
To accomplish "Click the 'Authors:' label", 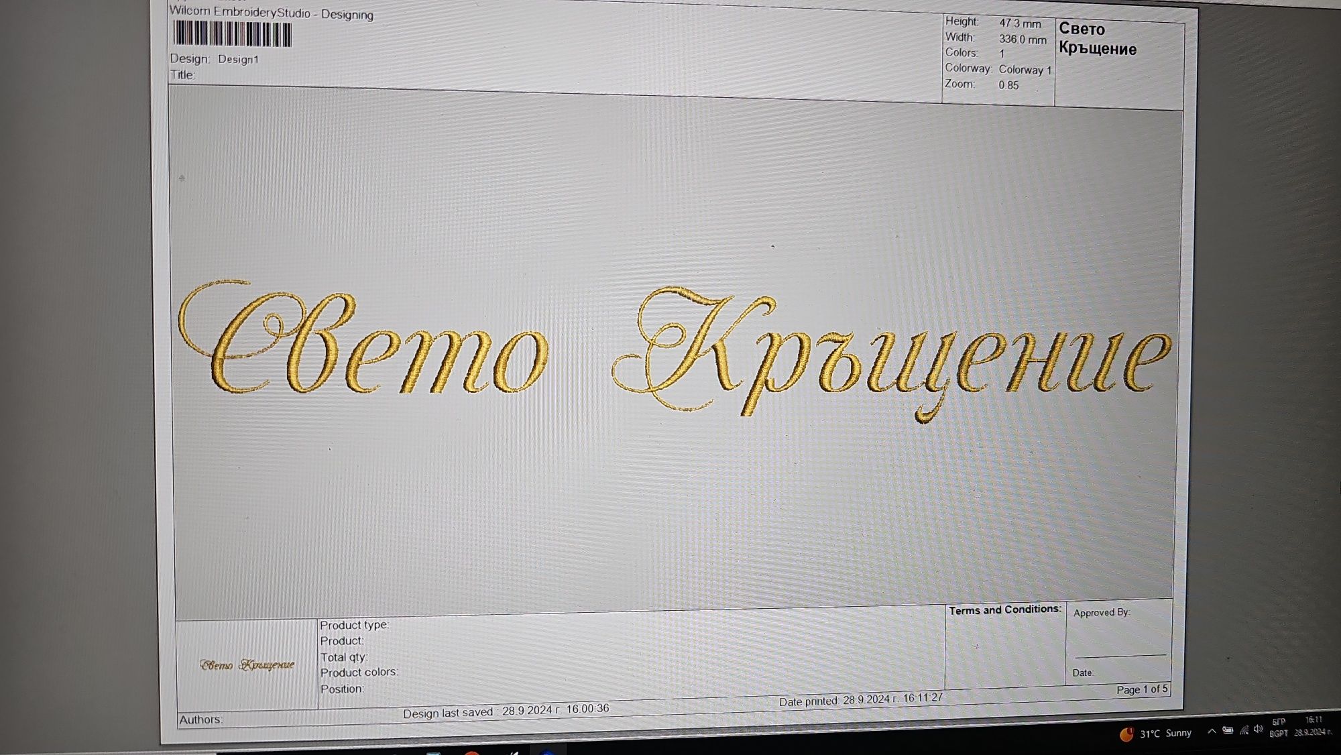I will [x=200, y=719].
